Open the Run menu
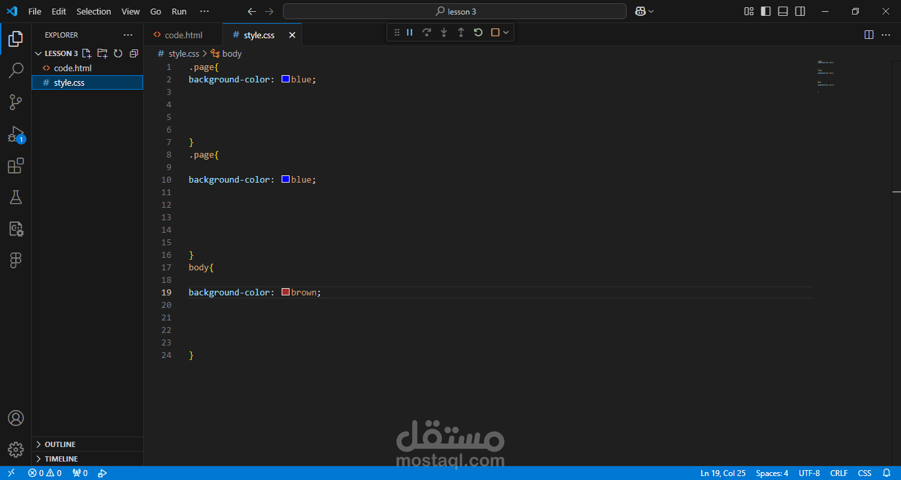Image resolution: width=901 pixels, height=480 pixels. point(179,11)
